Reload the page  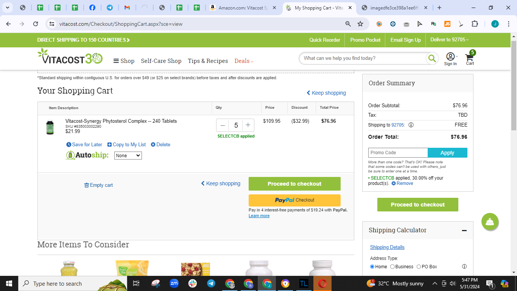click(36, 24)
